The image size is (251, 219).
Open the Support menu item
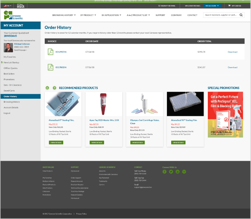[160, 15]
